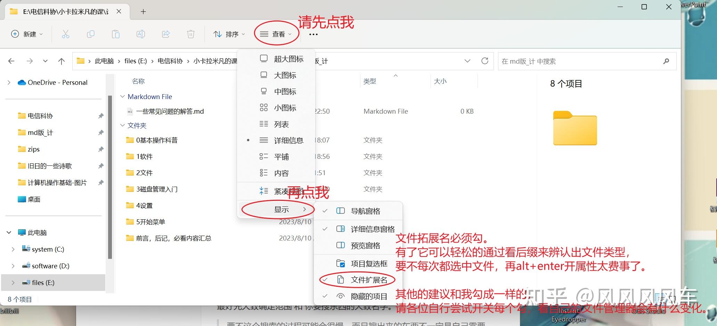Navigate up using the up arrow icon

click(61, 61)
